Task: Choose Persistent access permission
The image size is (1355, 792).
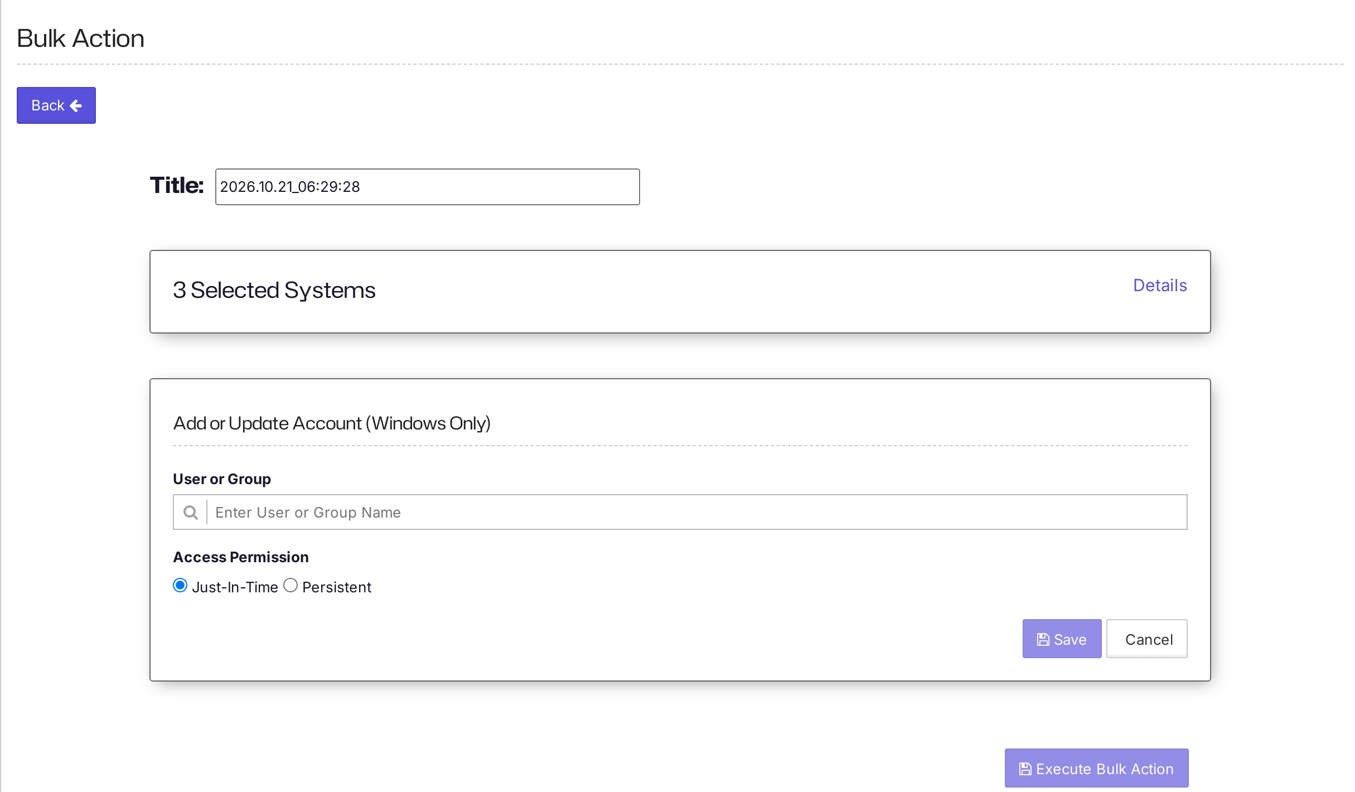Action: (291, 586)
